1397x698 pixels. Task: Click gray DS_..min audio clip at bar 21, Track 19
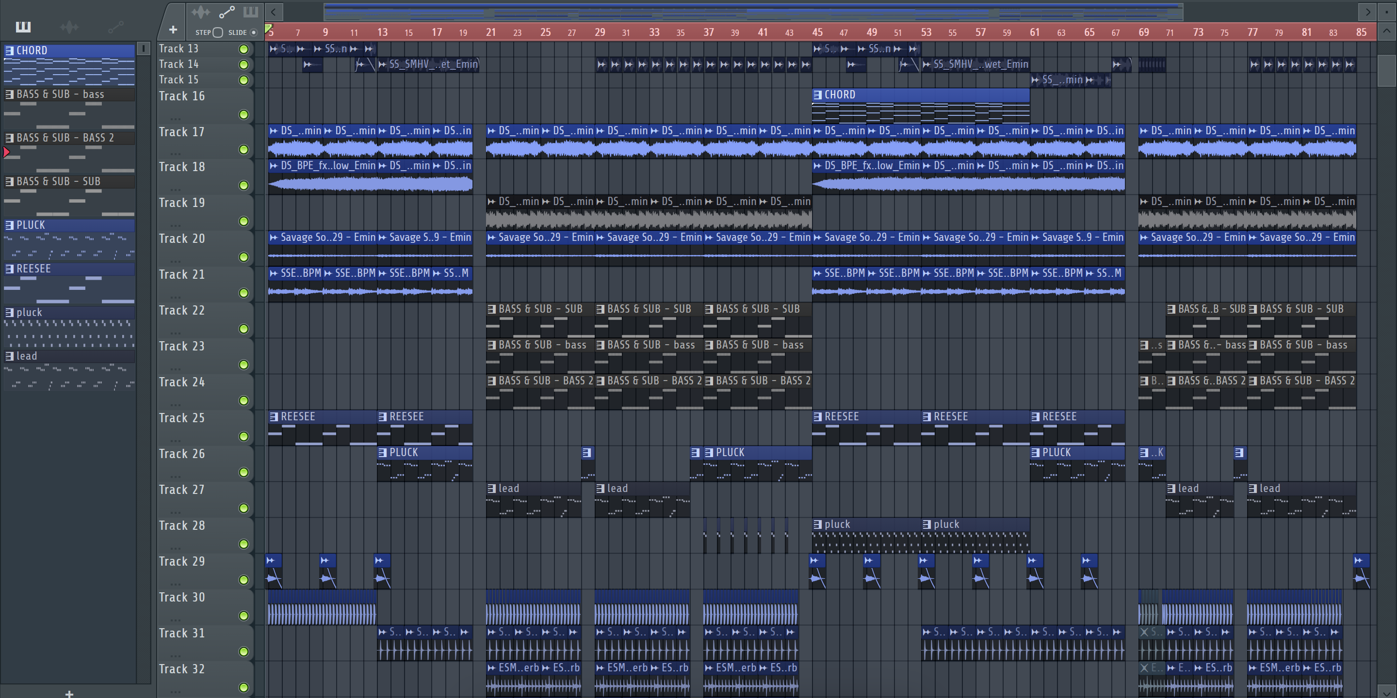pos(513,212)
